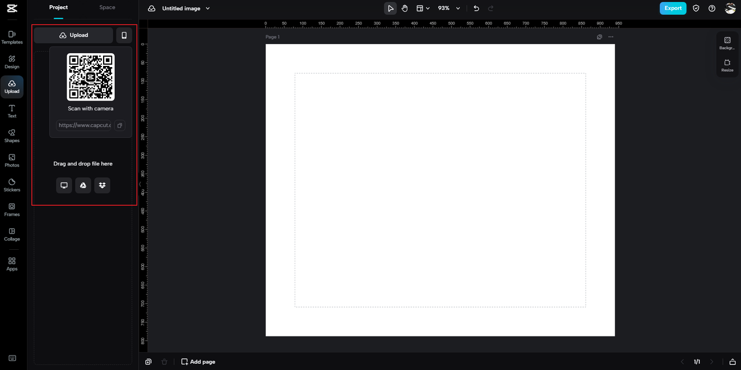This screenshot has height=370, width=741.
Task: Click the Export button
Action: click(673, 8)
